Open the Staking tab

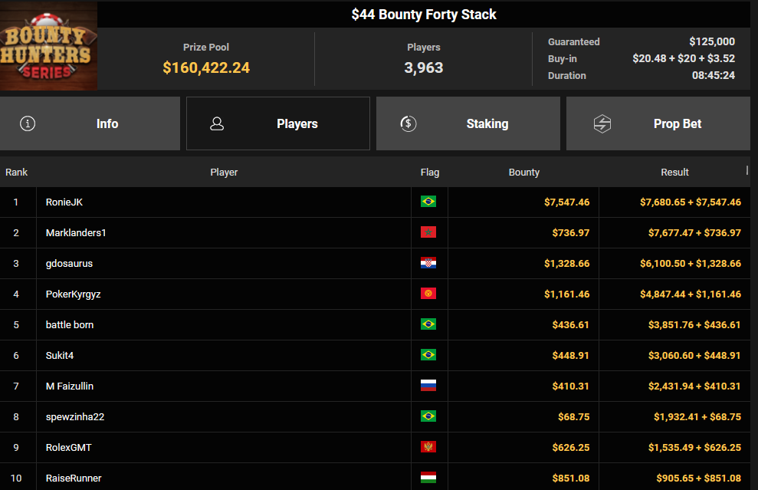point(468,123)
